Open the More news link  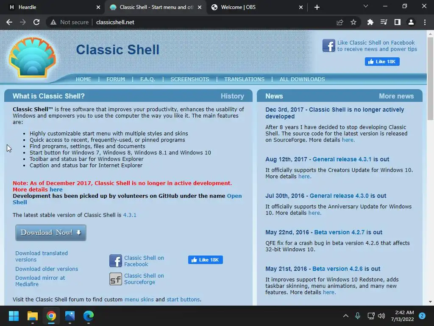coord(396,96)
